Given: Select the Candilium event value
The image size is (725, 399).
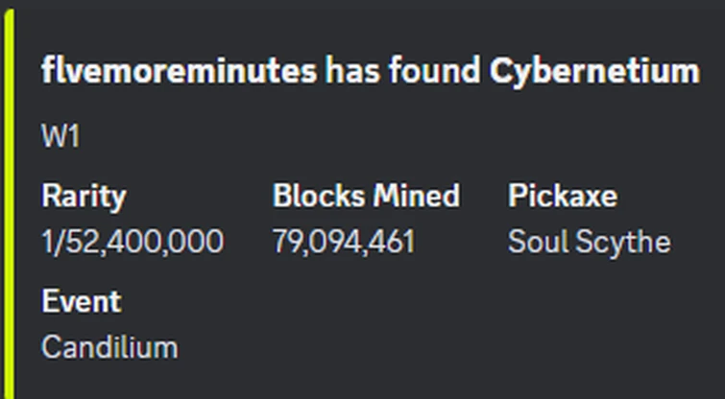Looking at the screenshot, I should pos(109,346).
